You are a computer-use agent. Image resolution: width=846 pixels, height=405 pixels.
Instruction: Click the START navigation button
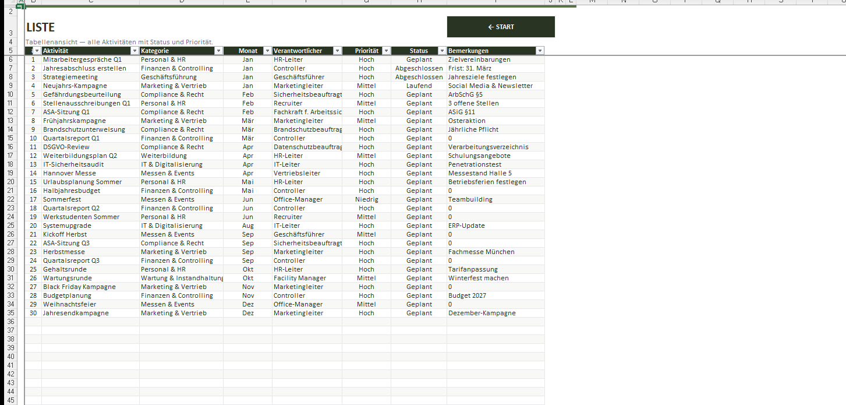pos(500,27)
